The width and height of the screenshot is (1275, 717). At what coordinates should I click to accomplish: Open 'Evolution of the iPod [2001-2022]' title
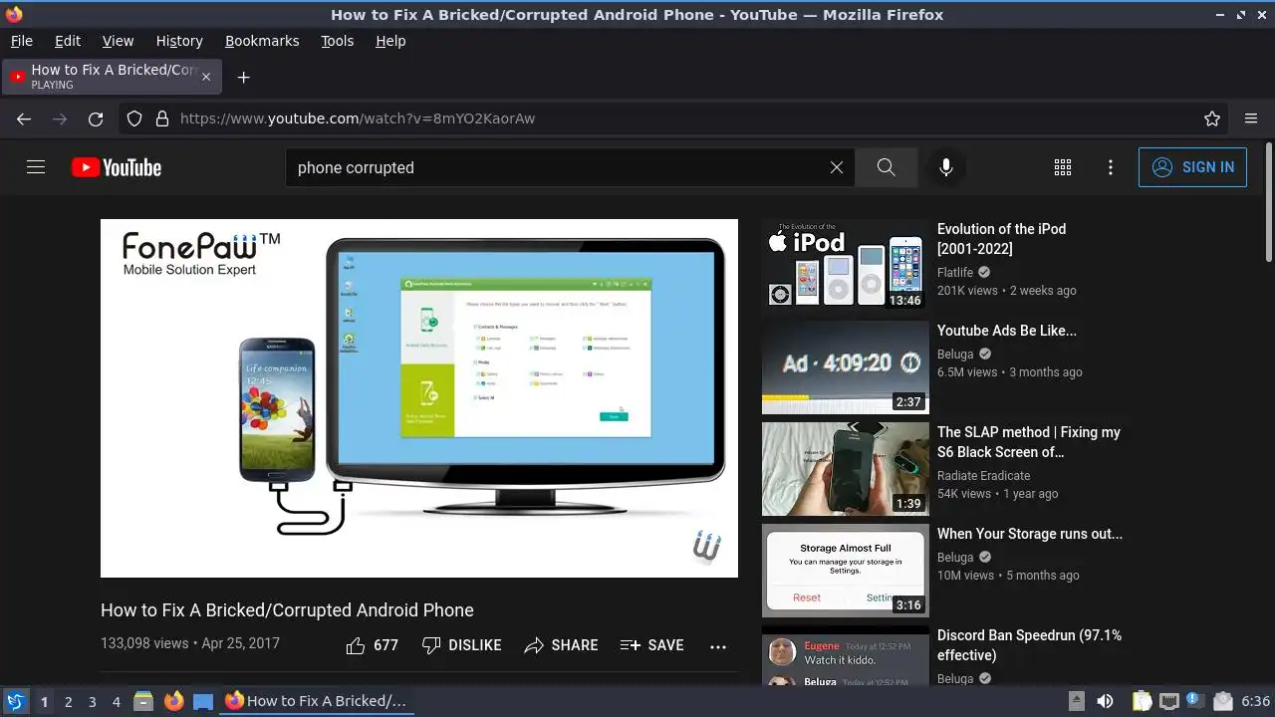[1001, 239]
